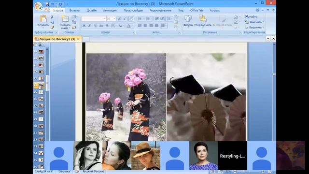Align text to the left
Screen dimensions: 309x174
click(140, 26)
